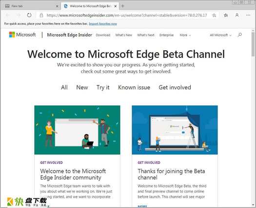Click the blue Beta channel illustration thumbnail
Image resolution: width=256 pixels, height=208 pixels.
pyautogui.click(x=175, y=130)
